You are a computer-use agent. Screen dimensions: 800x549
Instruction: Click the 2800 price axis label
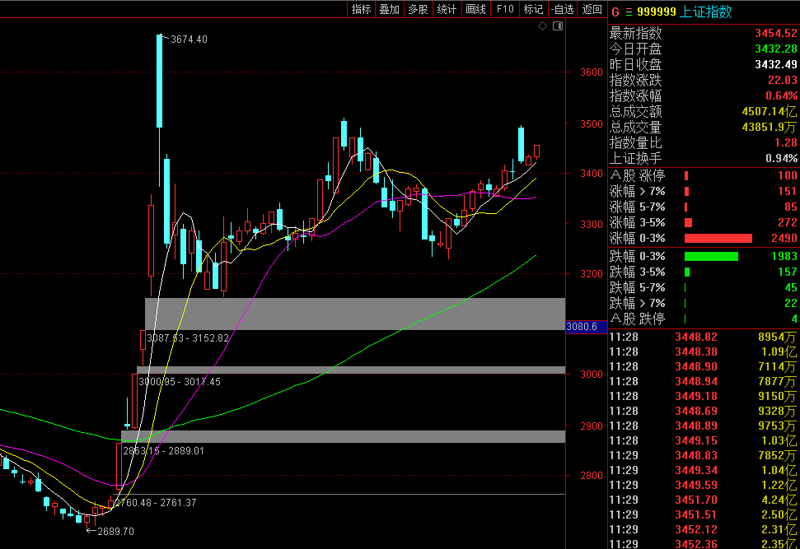pyautogui.click(x=592, y=476)
